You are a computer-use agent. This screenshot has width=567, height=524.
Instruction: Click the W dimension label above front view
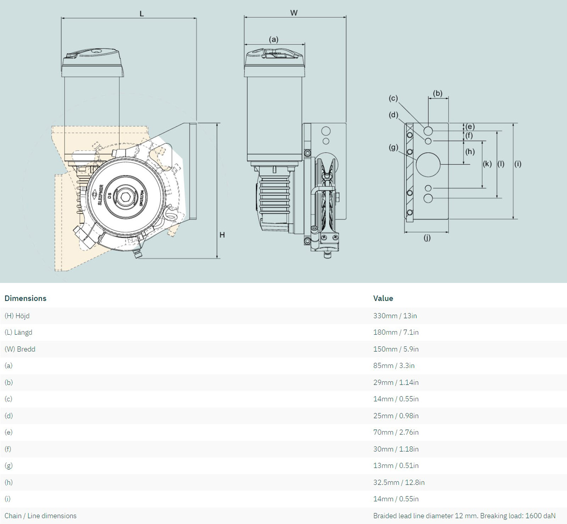(294, 13)
